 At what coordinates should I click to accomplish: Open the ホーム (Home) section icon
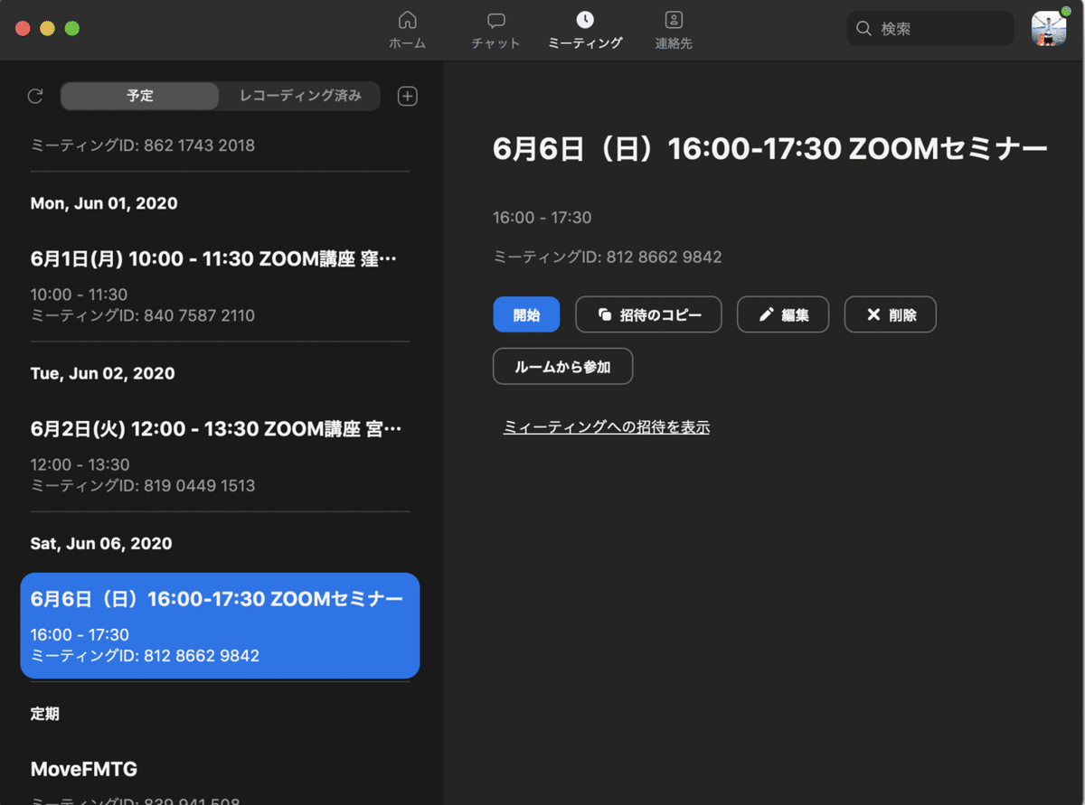pyautogui.click(x=408, y=27)
